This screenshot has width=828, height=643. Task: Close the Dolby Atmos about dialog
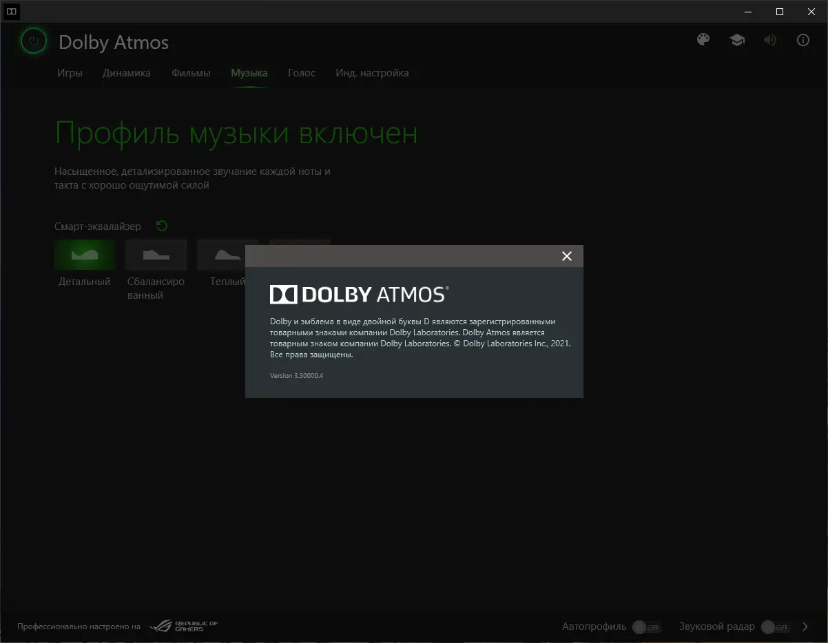[567, 256]
